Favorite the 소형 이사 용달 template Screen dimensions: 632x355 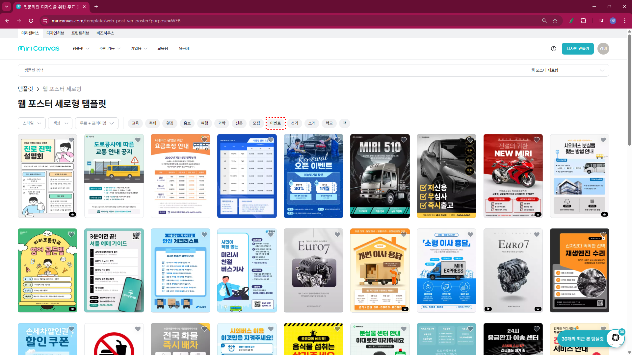(470, 235)
